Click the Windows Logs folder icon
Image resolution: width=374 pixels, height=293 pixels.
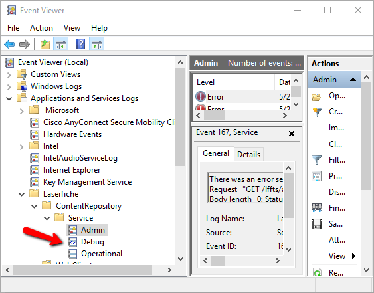pos(22,86)
